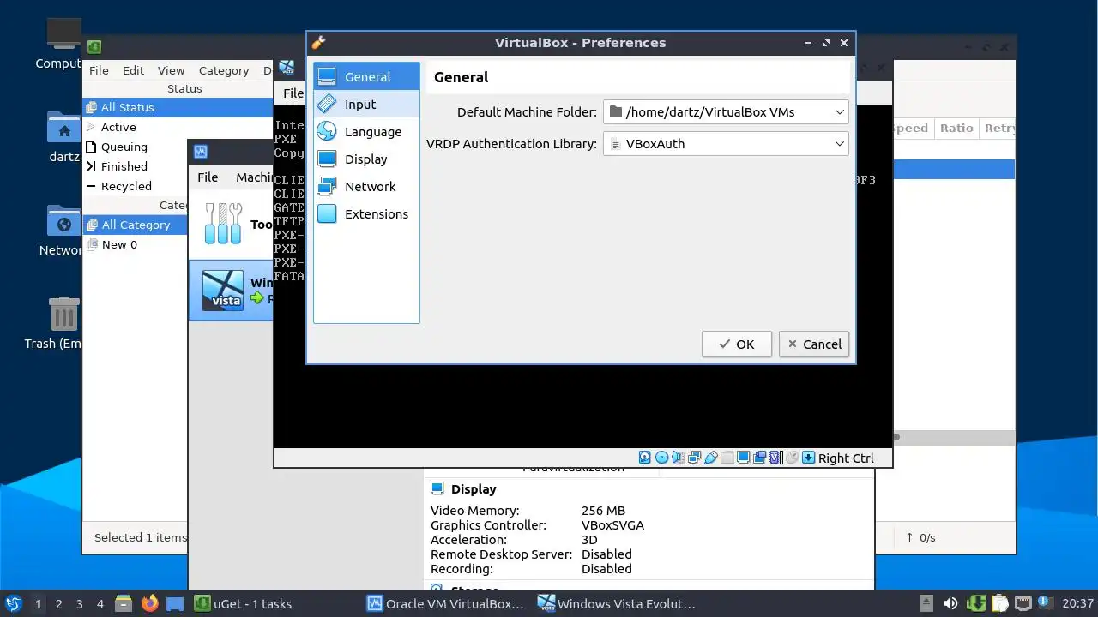Open the Display preferences page
This screenshot has height=617, width=1098.
coord(366,159)
